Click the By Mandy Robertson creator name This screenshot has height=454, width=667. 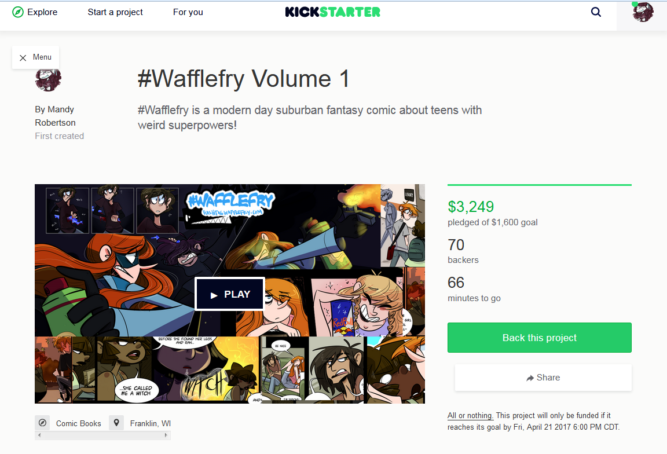click(x=56, y=116)
